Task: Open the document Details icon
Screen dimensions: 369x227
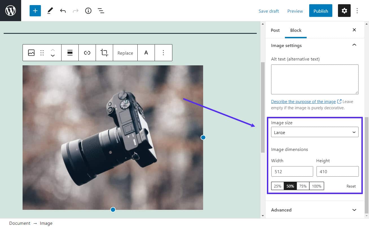Action: point(88,10)
